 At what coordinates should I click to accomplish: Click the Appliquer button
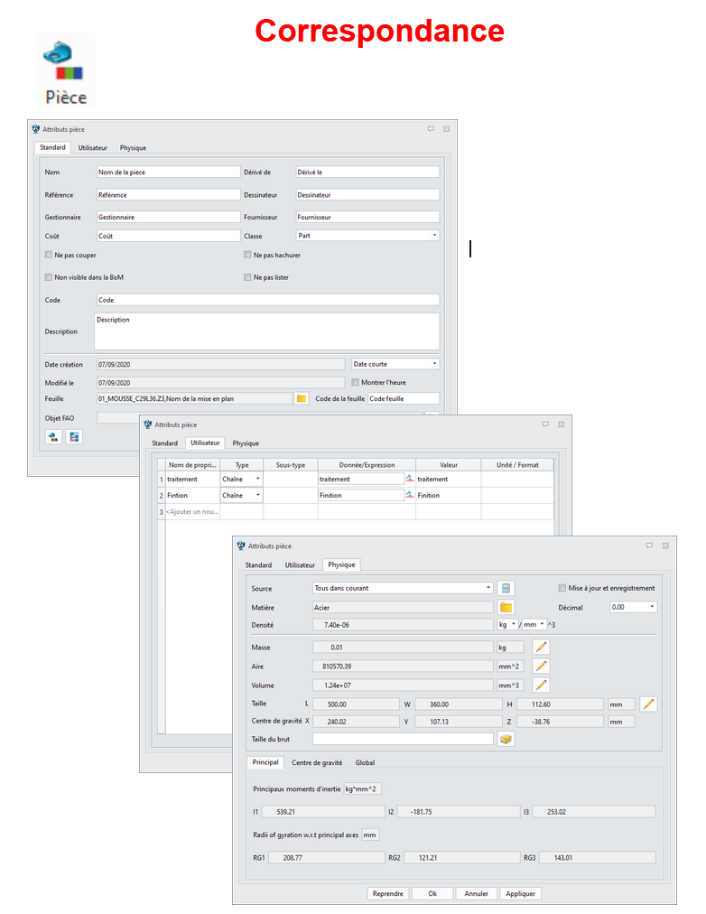click(x=520, y=893)
